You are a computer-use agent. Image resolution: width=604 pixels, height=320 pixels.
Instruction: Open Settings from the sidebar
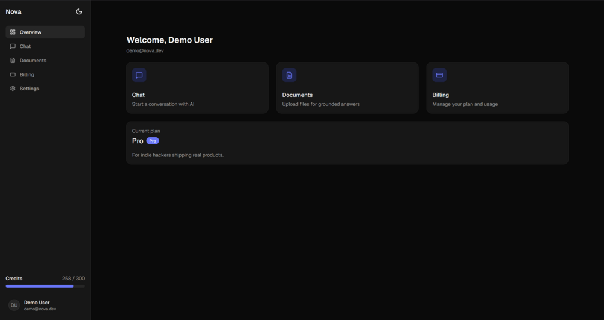(45, 88)
